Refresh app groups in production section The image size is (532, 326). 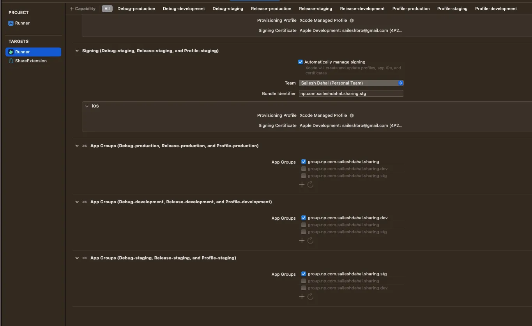[310, 184]
